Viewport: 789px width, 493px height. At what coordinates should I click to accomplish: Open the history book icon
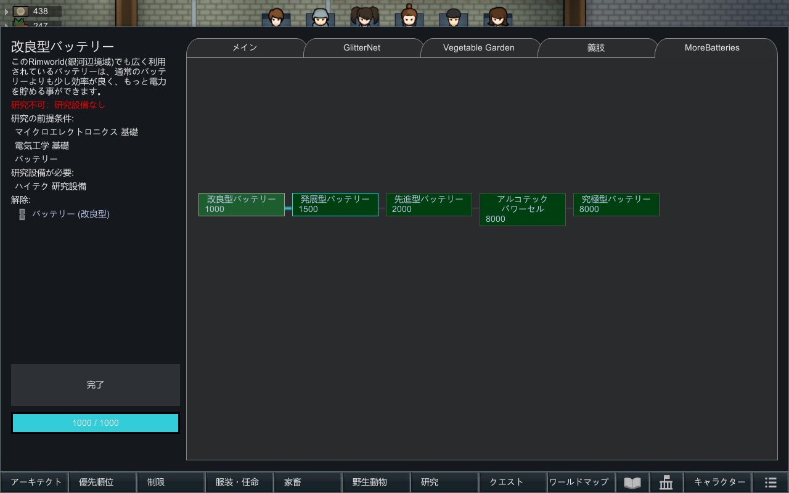point(632,483)
